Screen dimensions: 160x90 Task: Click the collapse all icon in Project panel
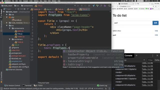click(21, 9)
